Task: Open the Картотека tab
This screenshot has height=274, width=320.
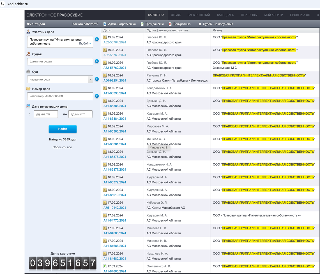Action: (156, 15)
